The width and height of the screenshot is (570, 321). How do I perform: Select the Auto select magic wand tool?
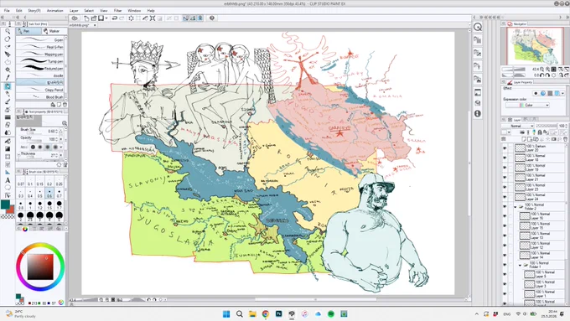click(8, 70)
